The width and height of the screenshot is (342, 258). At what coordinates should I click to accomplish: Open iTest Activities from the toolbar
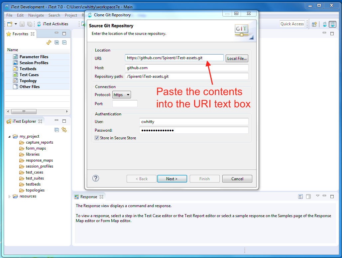tap(53, 24)
